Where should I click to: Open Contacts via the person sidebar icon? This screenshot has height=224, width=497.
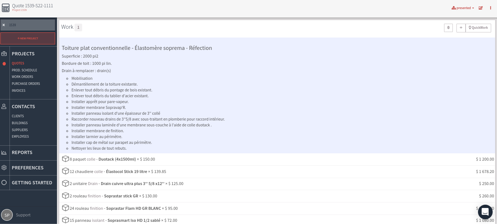(4, 106)
